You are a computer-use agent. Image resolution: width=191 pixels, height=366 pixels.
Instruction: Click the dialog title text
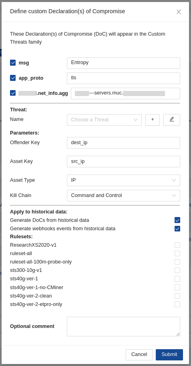67,11
